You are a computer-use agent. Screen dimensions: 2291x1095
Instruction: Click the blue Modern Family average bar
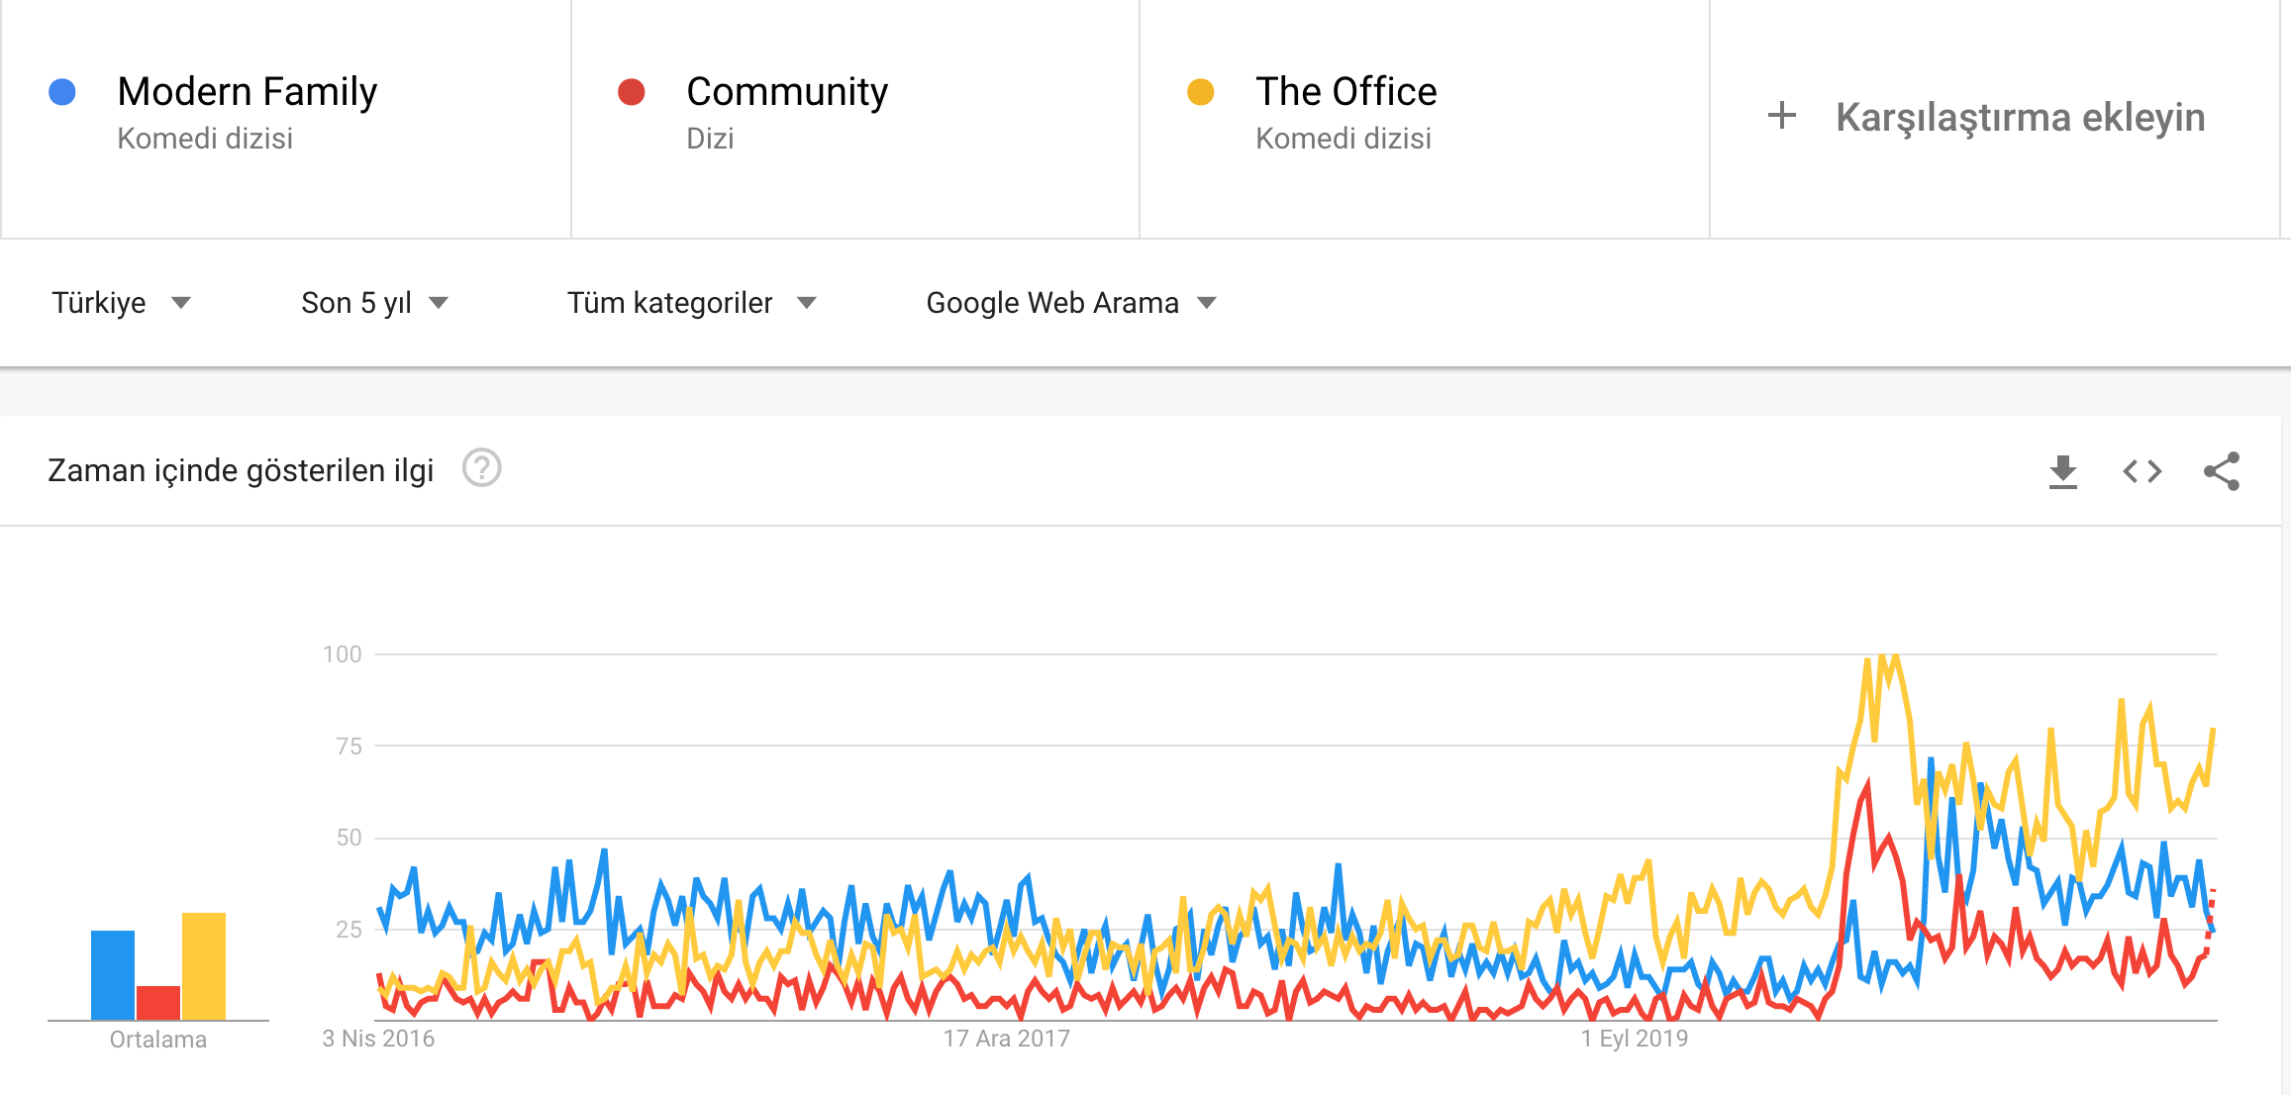(x=113, y=975)
